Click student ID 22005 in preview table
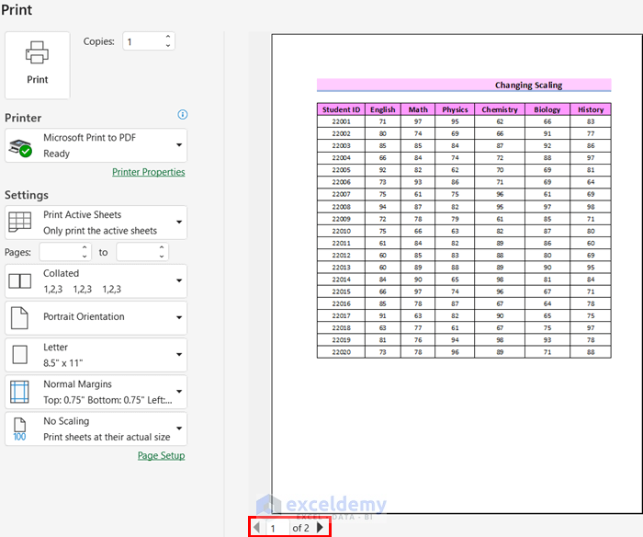The image size is (643, 537). click(341, 170)
